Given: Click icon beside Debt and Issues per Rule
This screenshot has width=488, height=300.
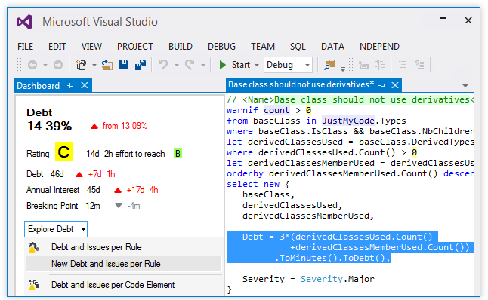Looking at the screenshot, I should (x=33, y=247).
